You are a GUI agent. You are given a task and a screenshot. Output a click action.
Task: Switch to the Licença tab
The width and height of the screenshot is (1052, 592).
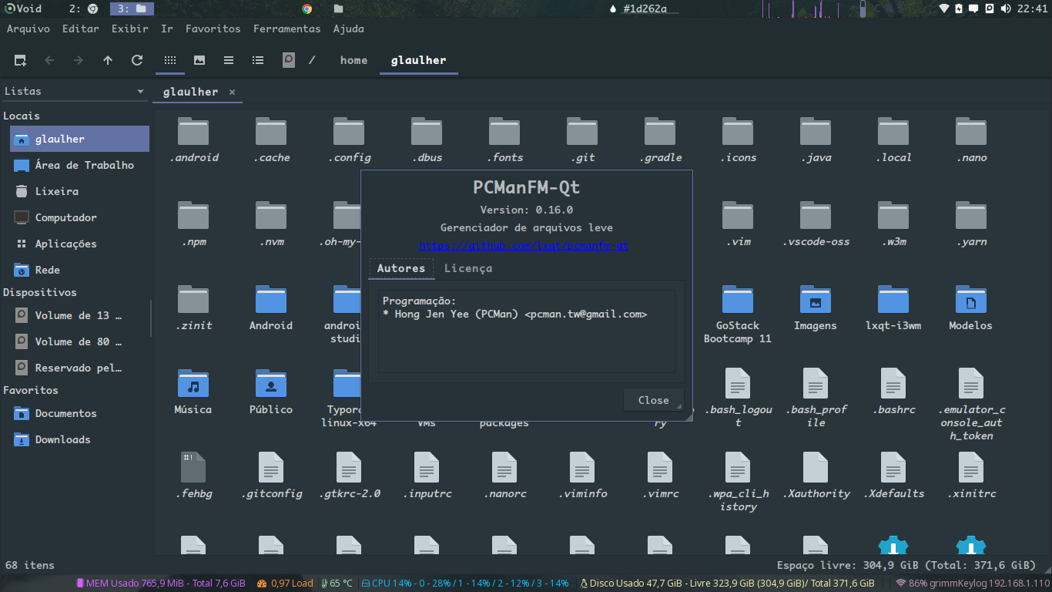[x=468, y=268]
